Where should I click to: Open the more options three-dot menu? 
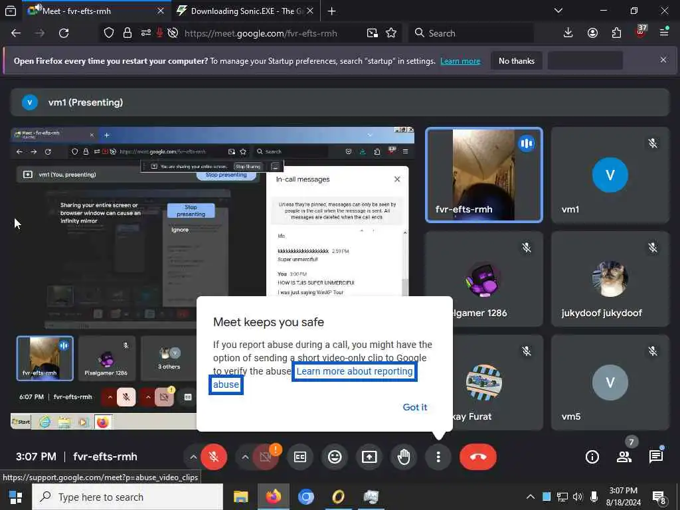[x=438, y=457]
